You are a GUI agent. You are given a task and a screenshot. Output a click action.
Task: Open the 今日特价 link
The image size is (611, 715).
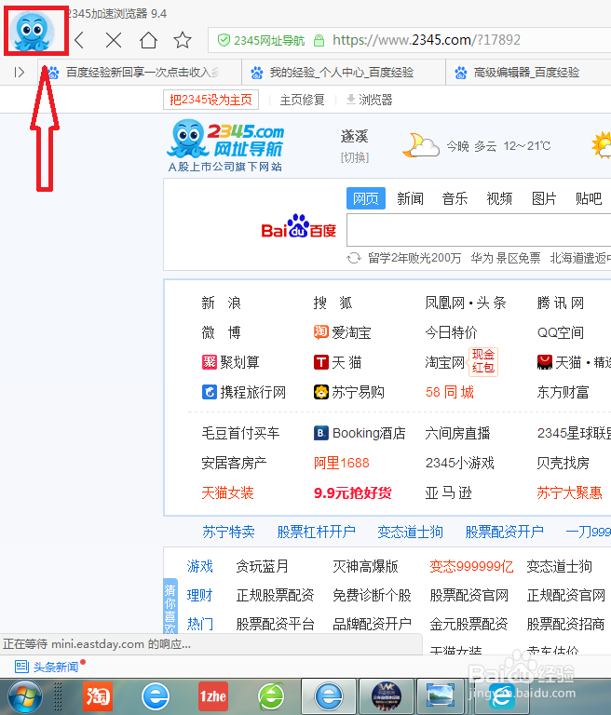click(x=451, y=332)
